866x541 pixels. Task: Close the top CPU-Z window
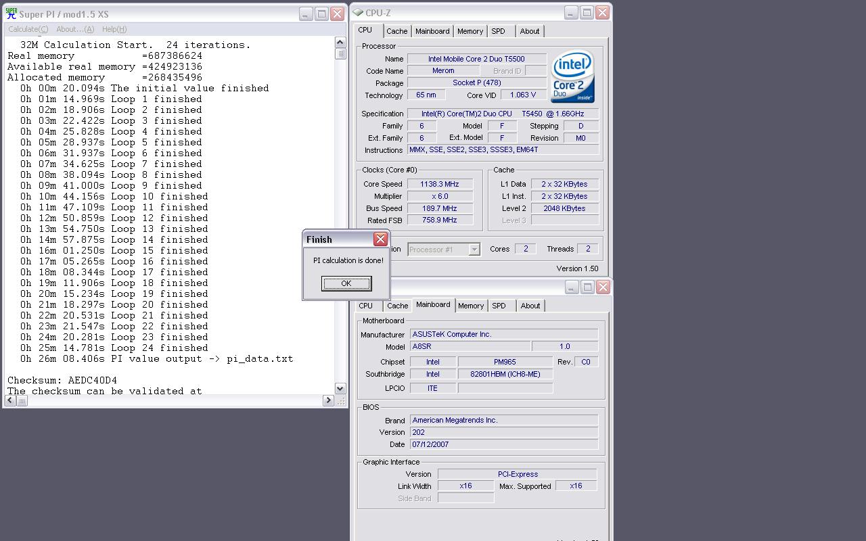(602, 12)
